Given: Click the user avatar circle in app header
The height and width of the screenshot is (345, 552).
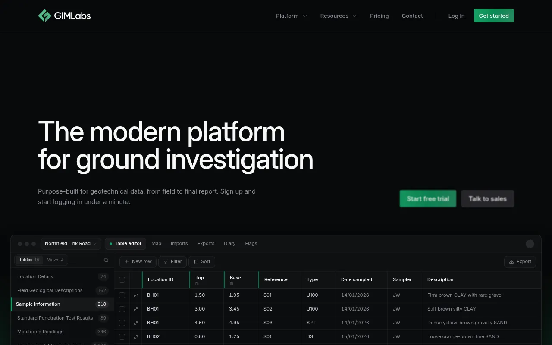Looking at the screenshot, I should (530, 244).
